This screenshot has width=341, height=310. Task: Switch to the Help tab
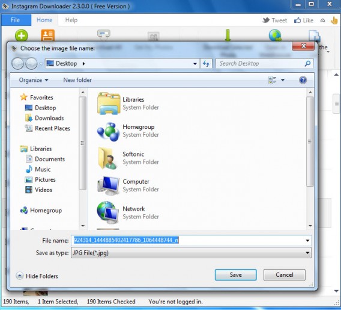coord(71,20)
